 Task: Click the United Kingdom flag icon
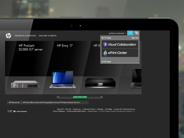15,111
